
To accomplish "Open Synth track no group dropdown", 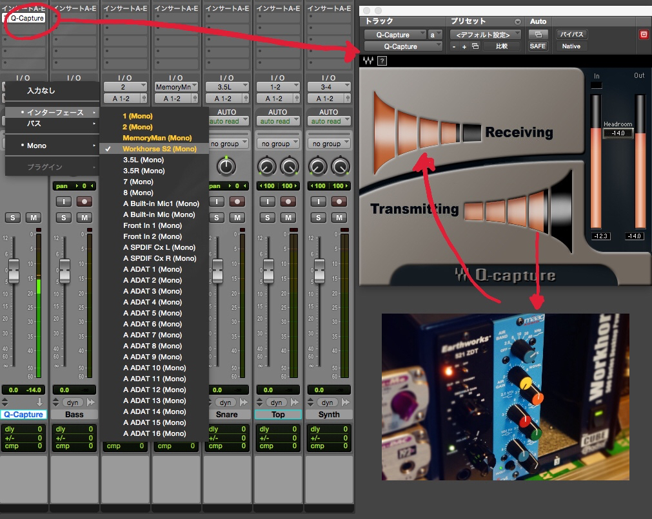I will (330, 144).
